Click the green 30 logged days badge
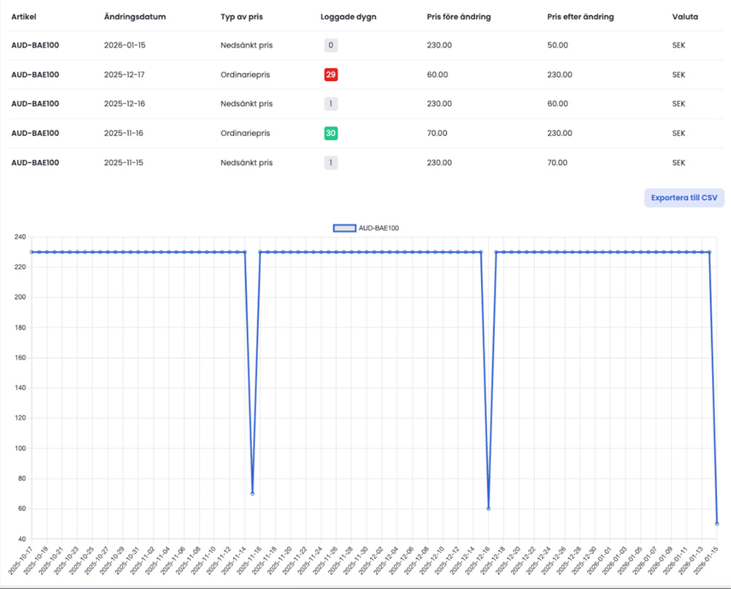The height and width of the screenshot is (589, 731). [331, 134]
